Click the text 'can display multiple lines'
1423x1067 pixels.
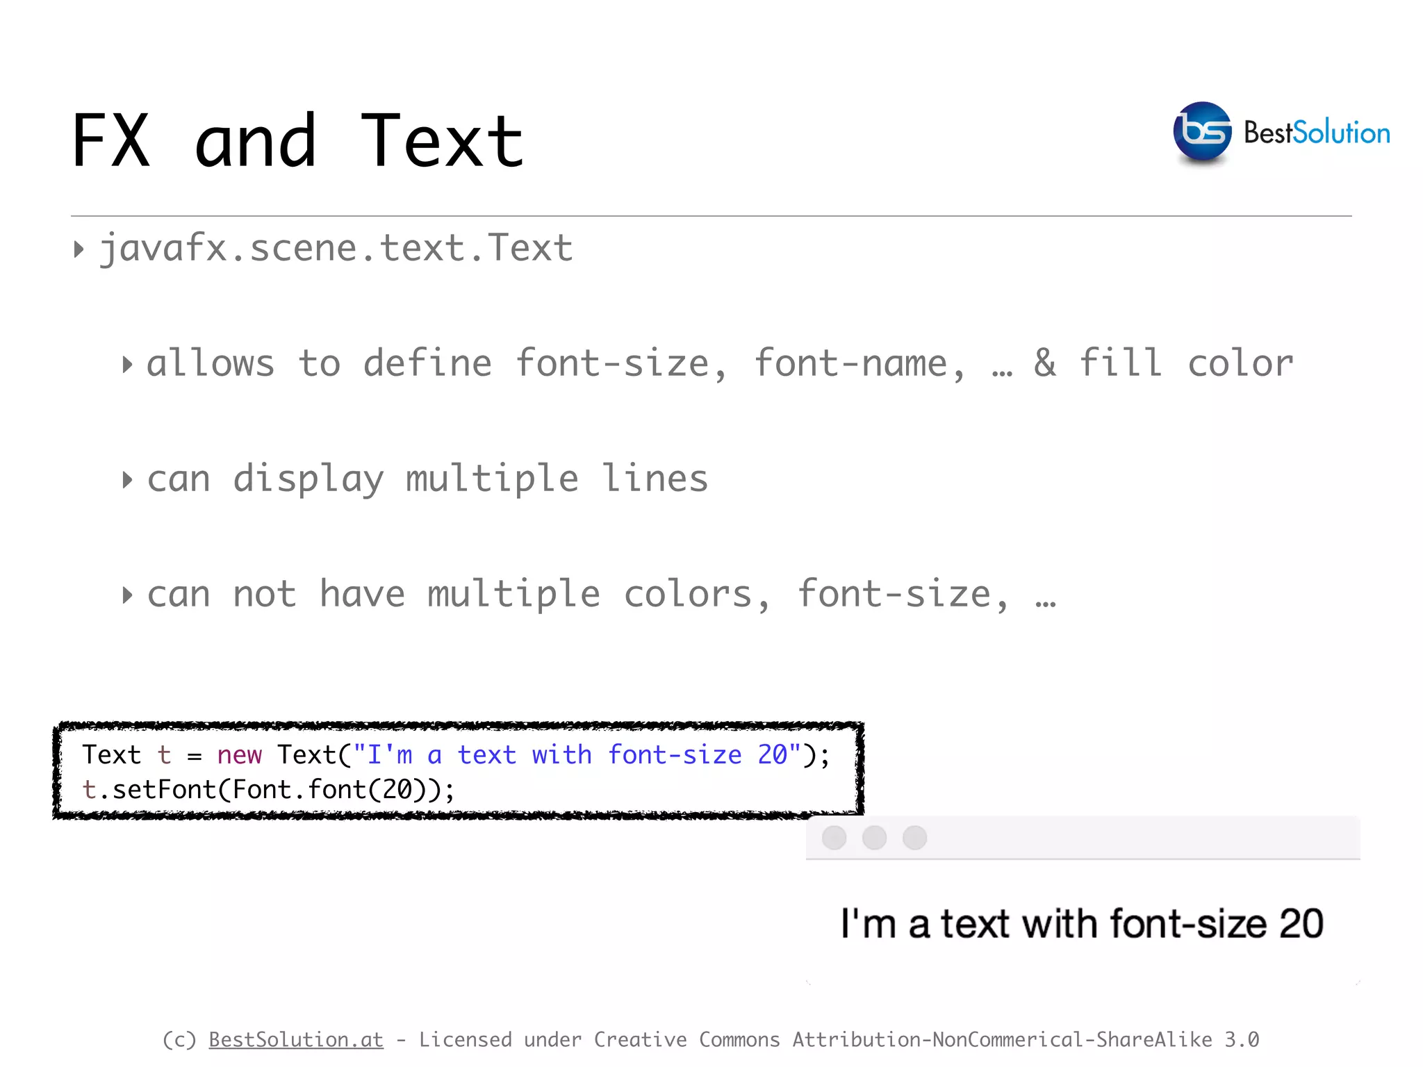[427, 479]
